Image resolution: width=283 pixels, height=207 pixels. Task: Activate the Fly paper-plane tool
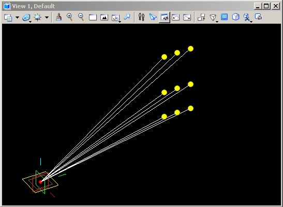click(153, 18)
